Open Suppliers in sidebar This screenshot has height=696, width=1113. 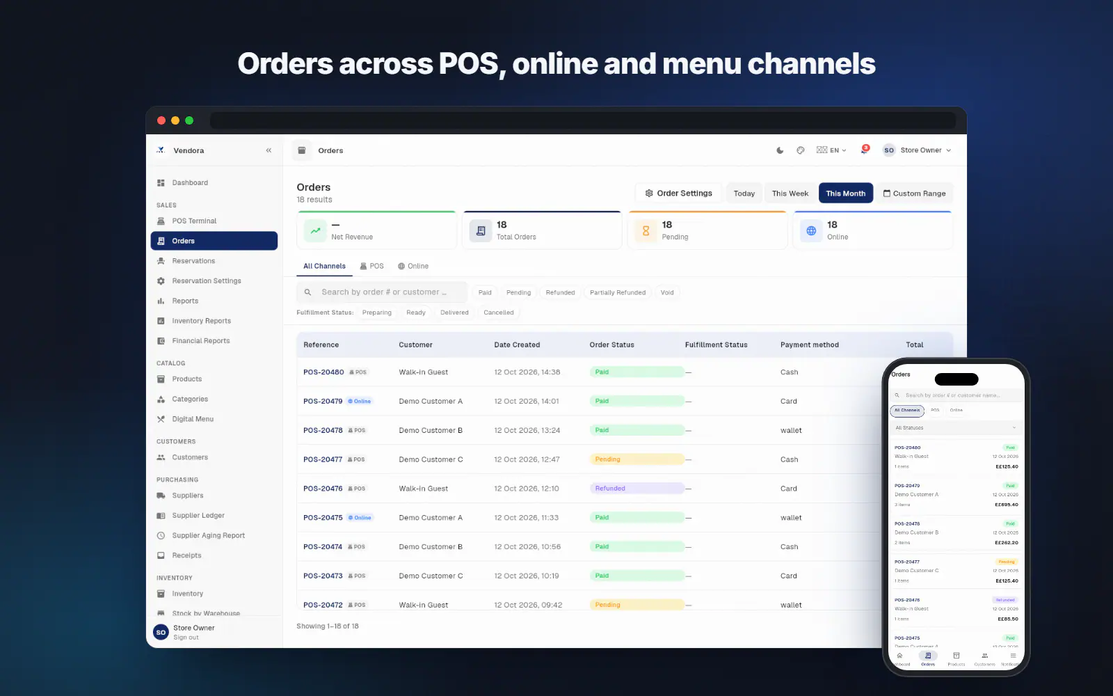click(214, 496)
